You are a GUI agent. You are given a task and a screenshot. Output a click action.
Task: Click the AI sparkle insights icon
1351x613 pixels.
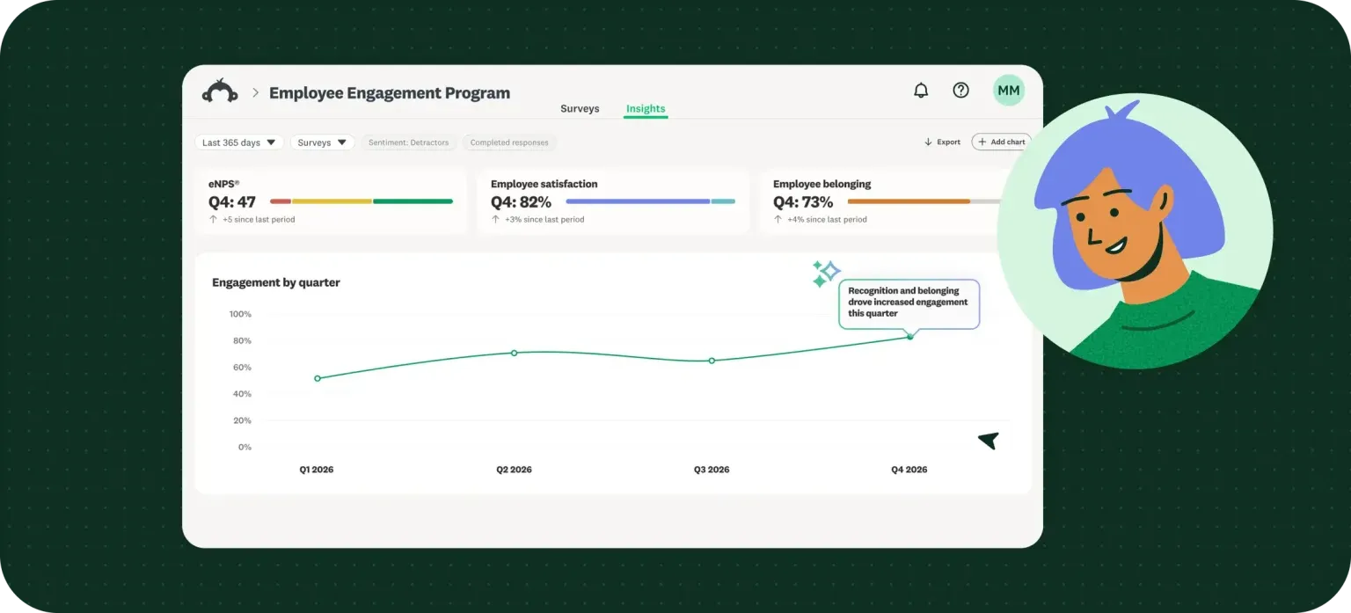(825, 273)
